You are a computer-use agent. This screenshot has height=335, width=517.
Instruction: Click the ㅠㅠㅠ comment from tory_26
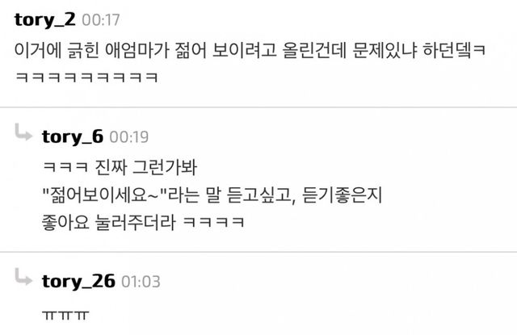click(x=65, y=315)
